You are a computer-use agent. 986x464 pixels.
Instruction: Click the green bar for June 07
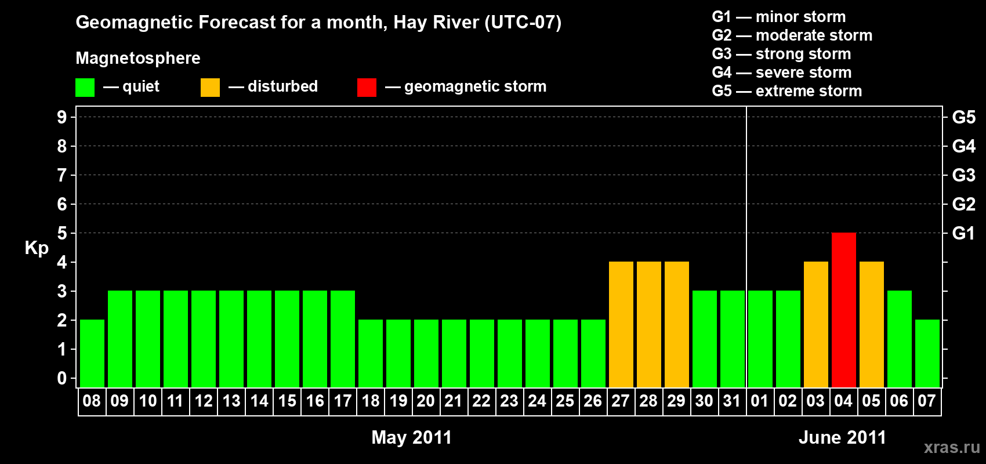pyautogui.click(x=927, y=353)
